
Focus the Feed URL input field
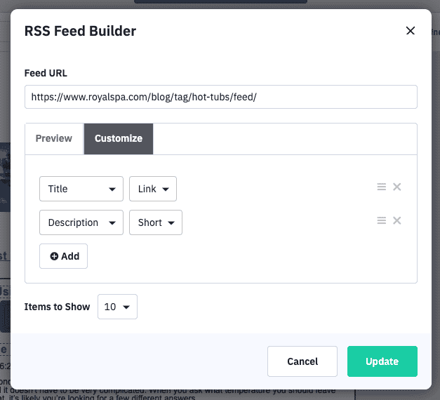pyautogui.click(x=220, y=97)
